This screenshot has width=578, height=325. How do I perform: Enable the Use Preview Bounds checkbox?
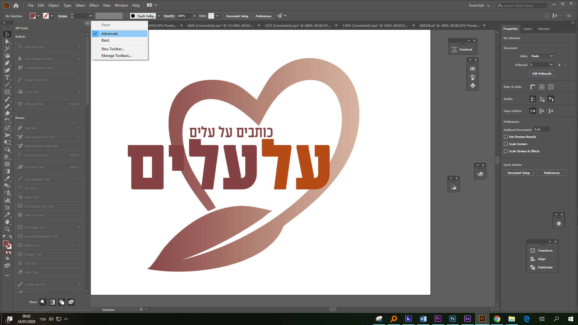(x=506, y=137)
